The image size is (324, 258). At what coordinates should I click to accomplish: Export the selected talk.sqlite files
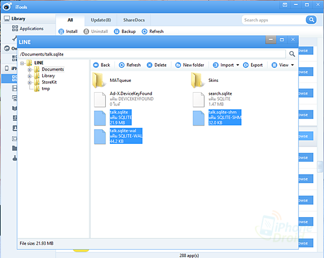coord(253,65)
